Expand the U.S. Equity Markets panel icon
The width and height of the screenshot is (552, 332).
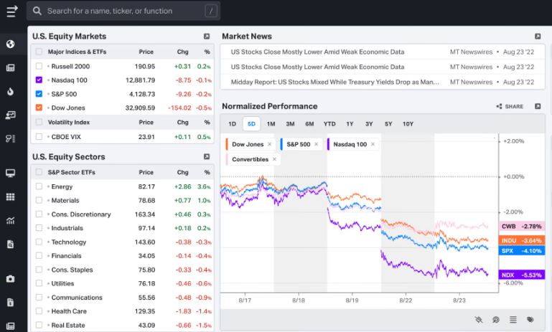[207, 37]
